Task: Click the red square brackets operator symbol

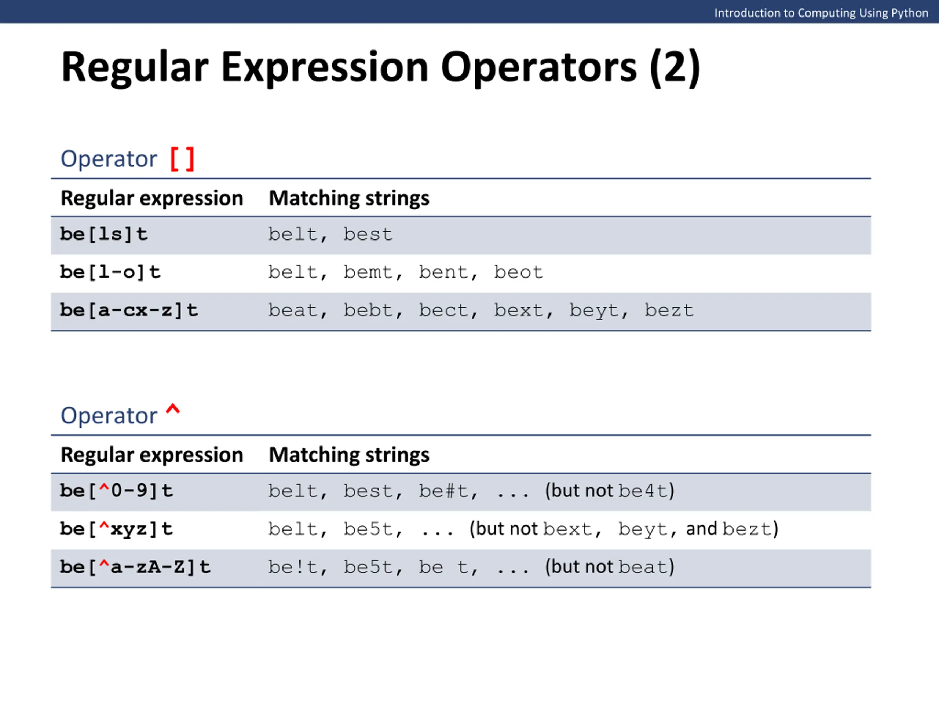Action: pyautogui.click(x=183, y=159)
